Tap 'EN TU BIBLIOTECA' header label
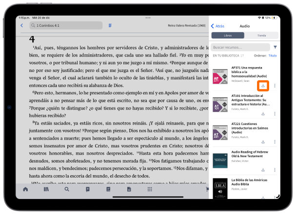The image size is (296, 215). [x=226, y=56]
